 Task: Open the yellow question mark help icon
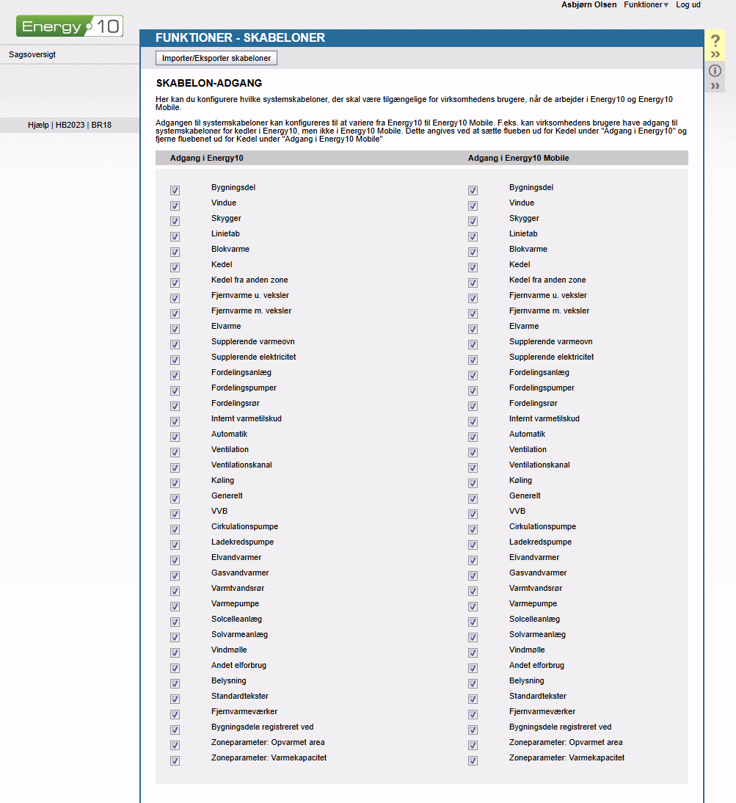point(715,41)
